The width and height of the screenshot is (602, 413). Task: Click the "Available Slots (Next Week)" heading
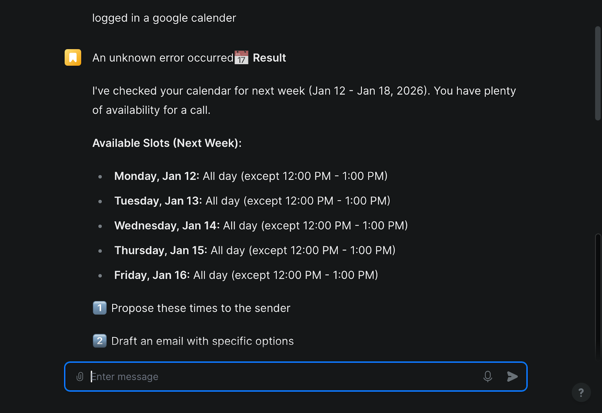click(x=167, y=143)
